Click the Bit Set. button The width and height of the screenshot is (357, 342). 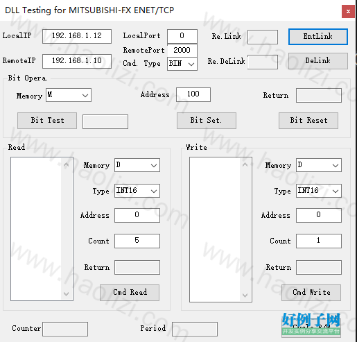(x=207, y=121)
